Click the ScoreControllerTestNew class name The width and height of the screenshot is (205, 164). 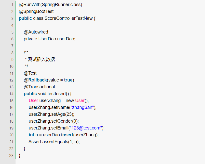(x=69, y=18)
